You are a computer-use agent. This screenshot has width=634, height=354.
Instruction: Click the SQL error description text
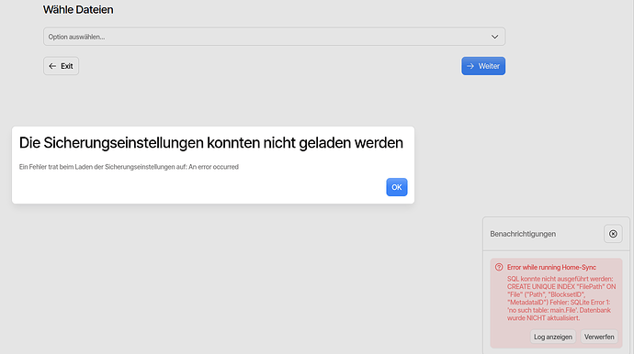pos(561,298)
